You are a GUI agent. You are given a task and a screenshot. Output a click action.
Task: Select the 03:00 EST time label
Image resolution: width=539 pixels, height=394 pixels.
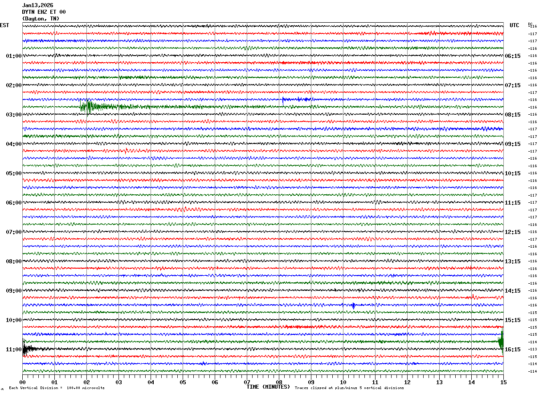click(13, 115)
